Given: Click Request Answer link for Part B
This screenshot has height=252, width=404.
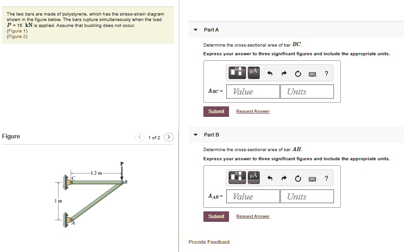Looking at the screenshot, I should coord(253,216).
